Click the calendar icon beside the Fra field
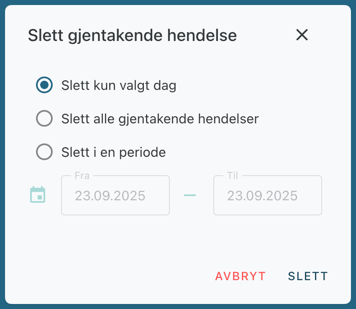This screenshot has width=356, height=309. click(38, 195)
